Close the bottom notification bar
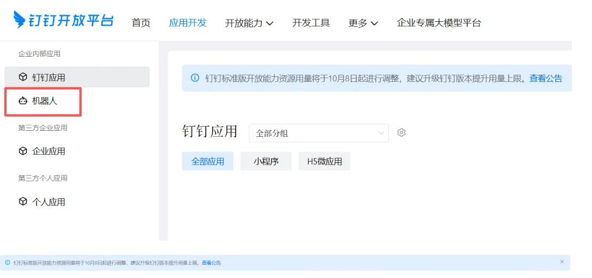592x278 pixels. pos(562,262)
